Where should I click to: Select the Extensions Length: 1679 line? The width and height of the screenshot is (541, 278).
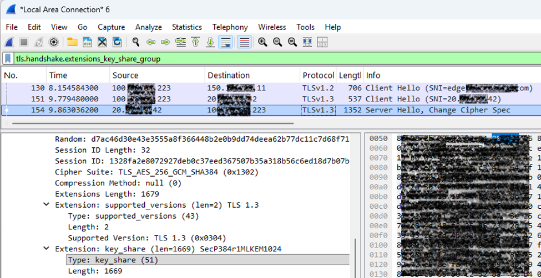(x=107, y=194)
